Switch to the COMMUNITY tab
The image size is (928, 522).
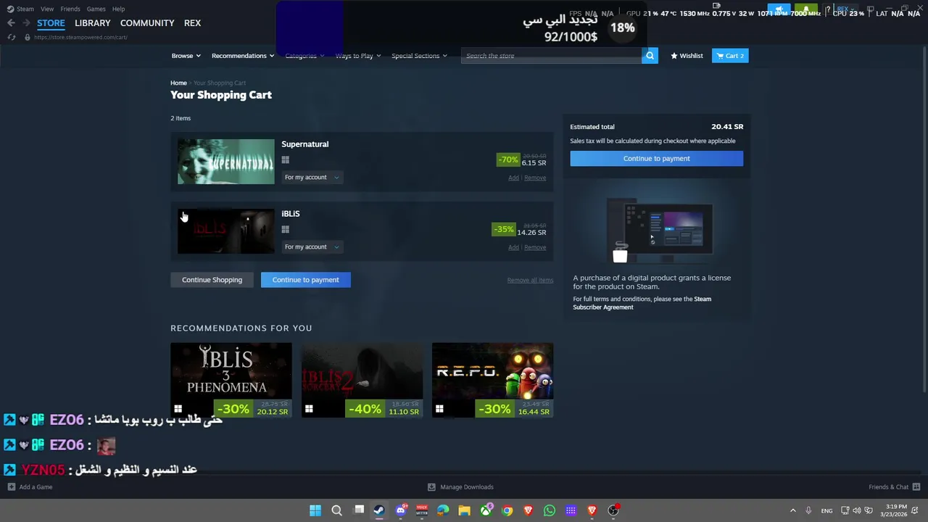pos(147,23)
